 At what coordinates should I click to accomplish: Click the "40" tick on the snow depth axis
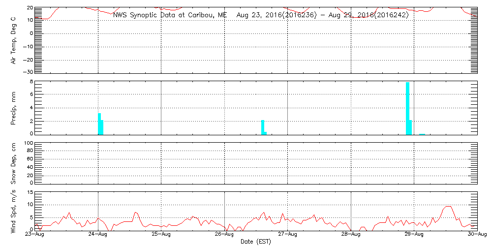(30, 167)
